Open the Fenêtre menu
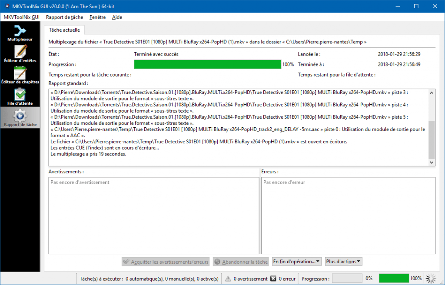 [97, 17]
